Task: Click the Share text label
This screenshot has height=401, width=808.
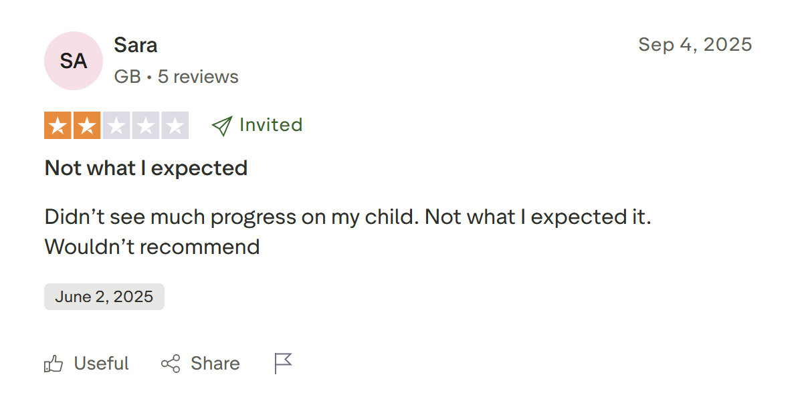Action: pos(215,364)
